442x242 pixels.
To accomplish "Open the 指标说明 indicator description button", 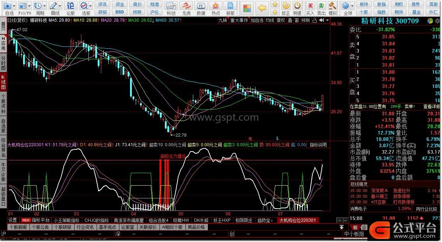I will (318, 145).
